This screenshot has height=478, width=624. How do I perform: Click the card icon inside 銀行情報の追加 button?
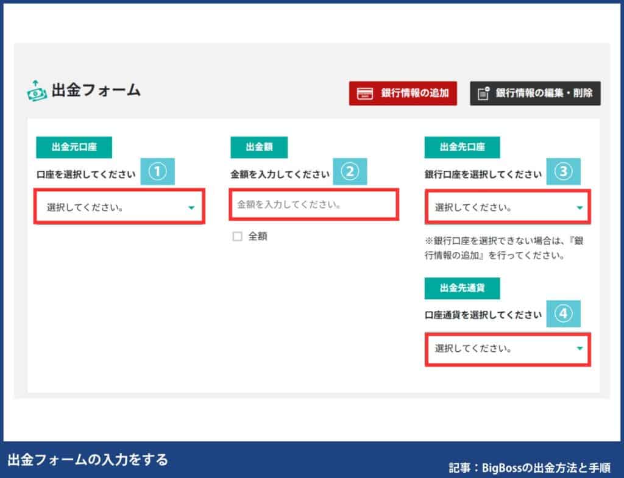[364, 93]
